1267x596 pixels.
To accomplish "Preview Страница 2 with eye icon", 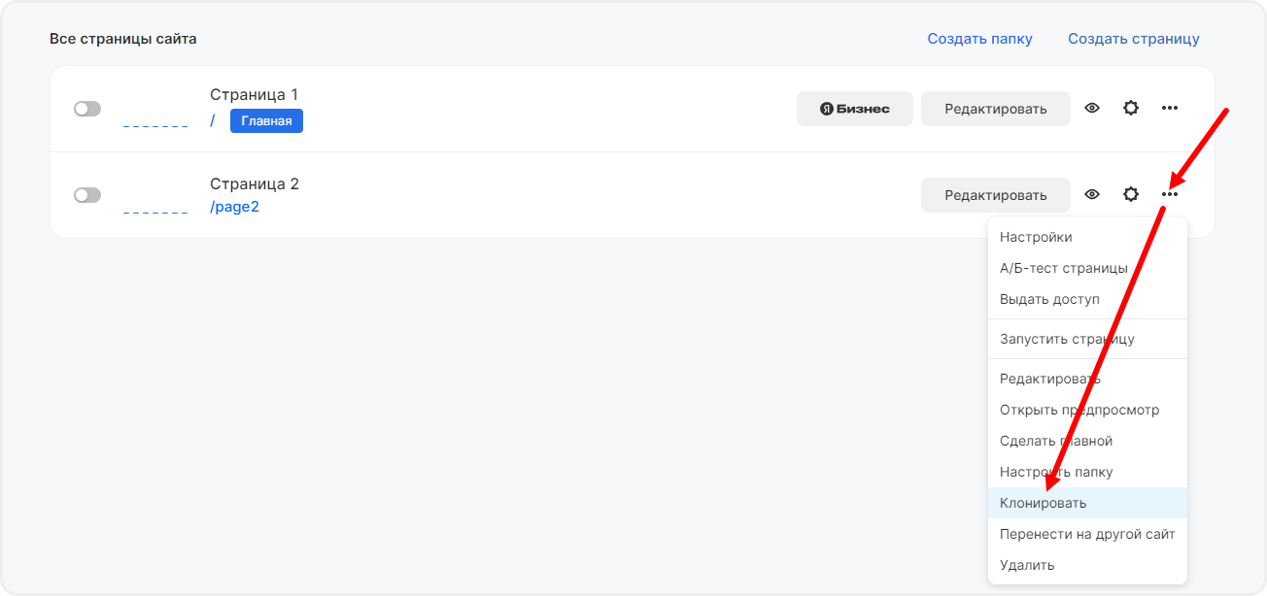I will (x=1092, y=194).
